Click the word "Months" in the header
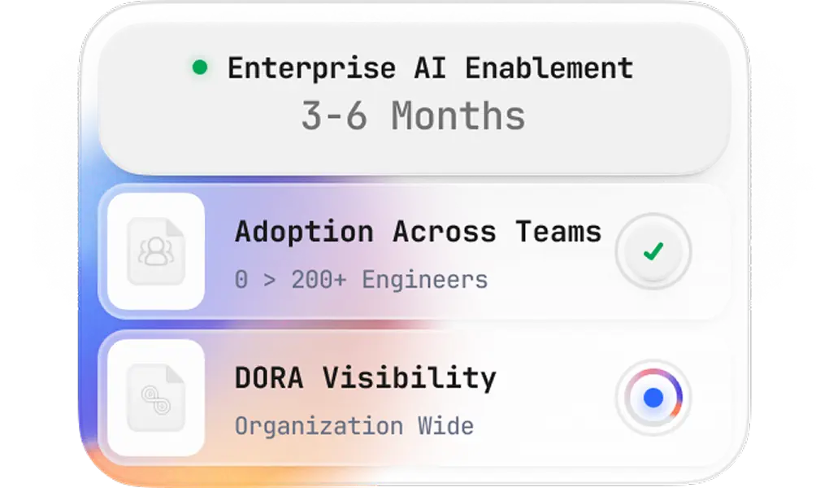The width and height of the screenshot is (829, 488). [458, 116]
